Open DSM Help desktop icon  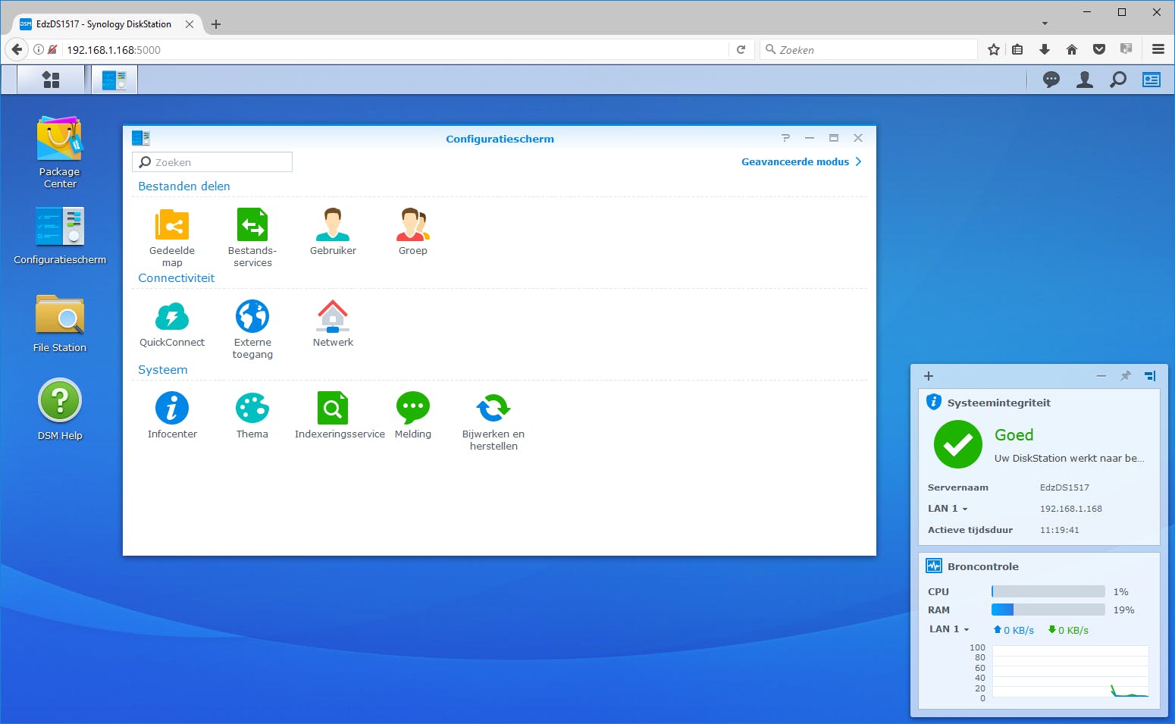[x=60, y=409]
